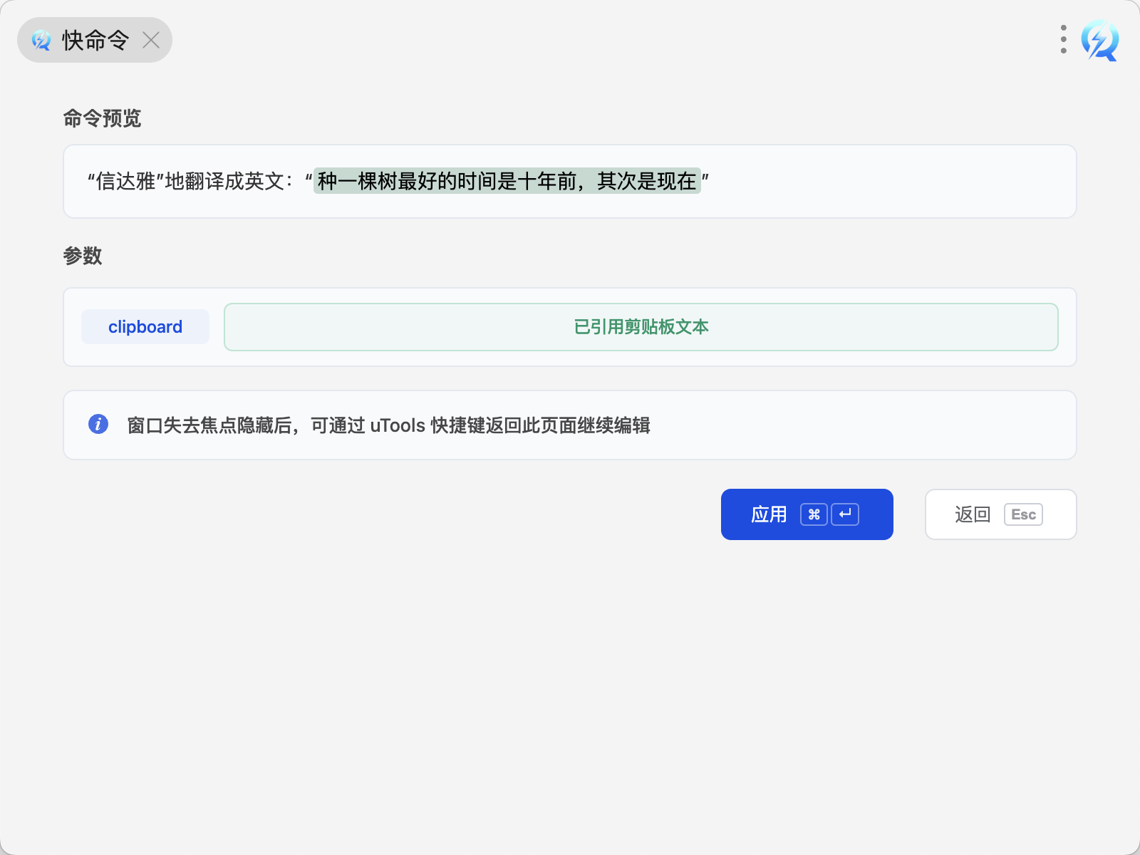The image size is (1140, 855).
Task: Click the small 快命令 icon inside the tag
Action: [41, 41]
